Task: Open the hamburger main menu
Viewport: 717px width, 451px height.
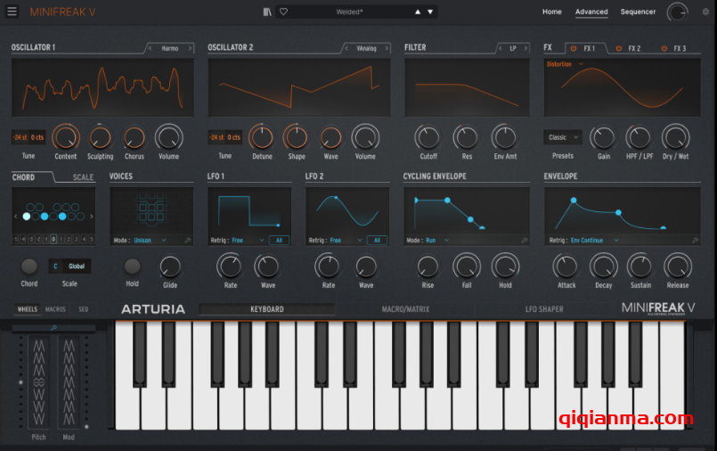Action: tap(12, 12)
